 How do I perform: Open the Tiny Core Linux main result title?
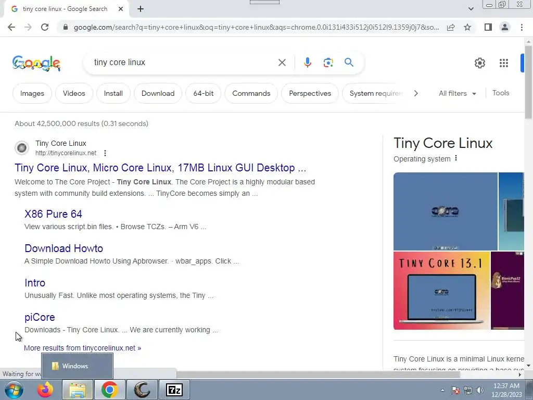pyautogui.click(x=160, y=168)
